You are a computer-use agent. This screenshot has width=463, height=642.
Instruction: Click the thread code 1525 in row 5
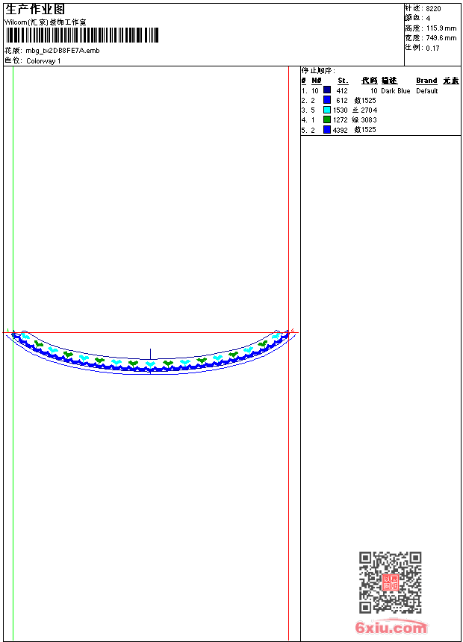pyautogui.click(x=368, y=130)
